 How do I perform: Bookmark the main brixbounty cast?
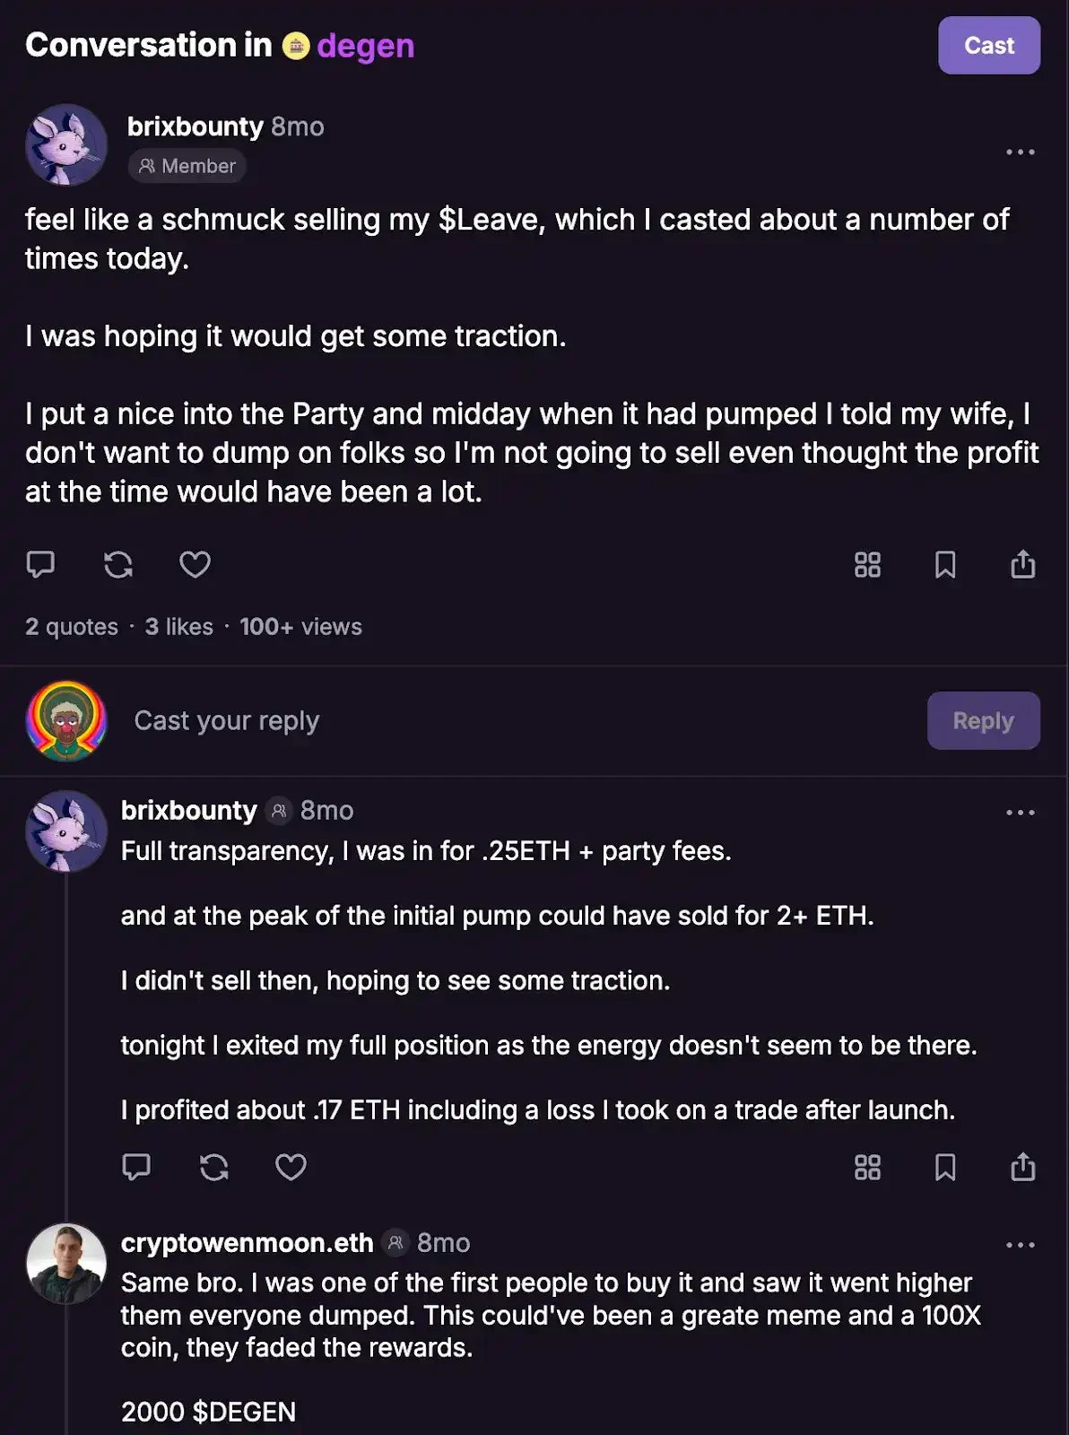pyautogui.click(x=945, y=564)
